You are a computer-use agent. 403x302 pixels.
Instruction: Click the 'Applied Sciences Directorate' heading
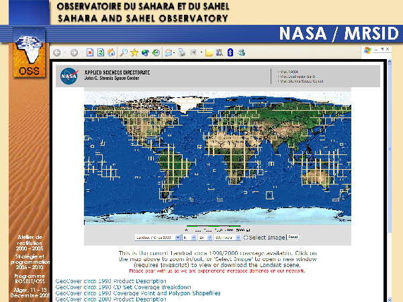[117, 72]
